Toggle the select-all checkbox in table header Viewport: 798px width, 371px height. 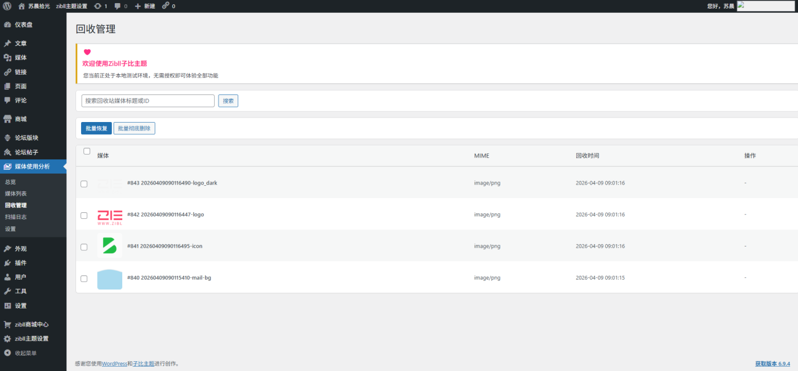tap(87, 151)
